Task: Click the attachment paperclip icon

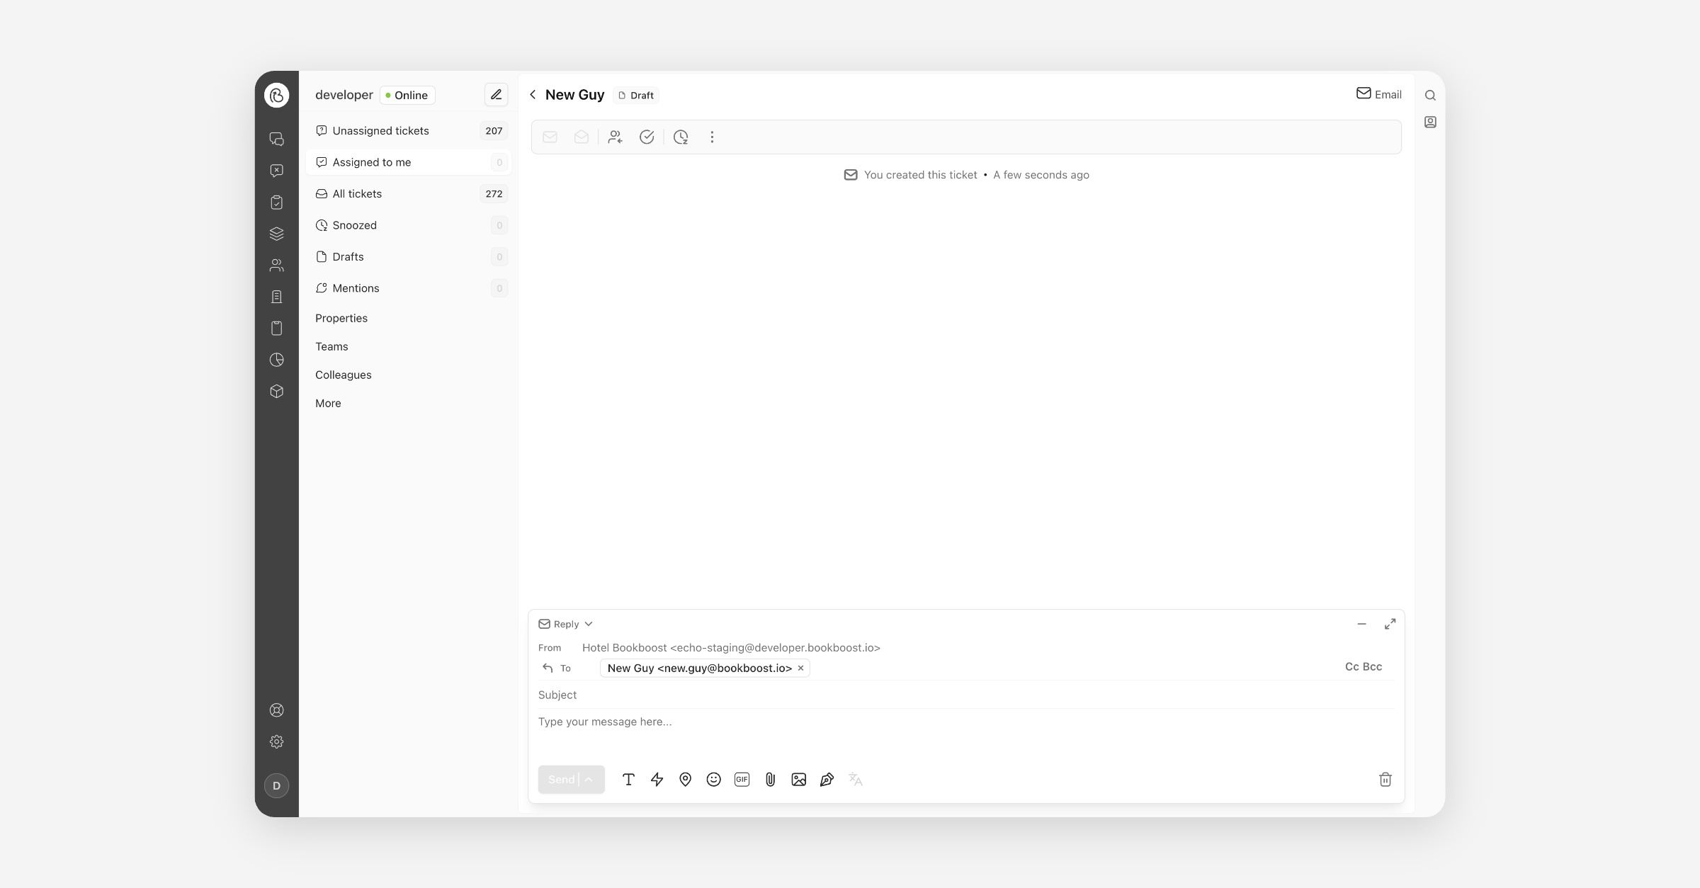Action: [x=770, y=780]
